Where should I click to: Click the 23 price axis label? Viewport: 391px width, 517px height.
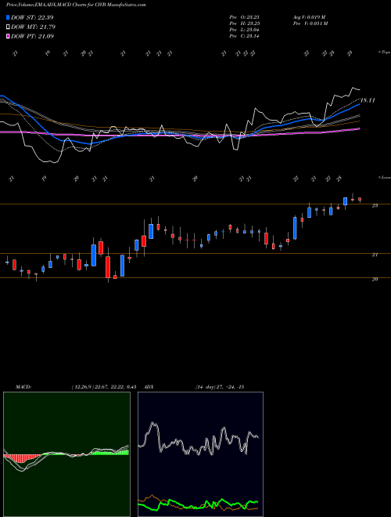pyautogui.click(x=375, y=205)
